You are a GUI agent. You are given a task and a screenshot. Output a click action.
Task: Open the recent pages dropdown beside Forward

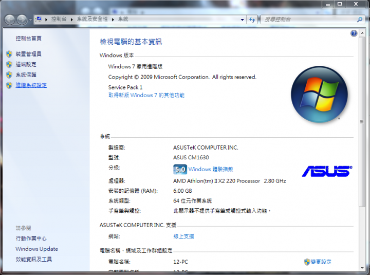click(30, 20)
